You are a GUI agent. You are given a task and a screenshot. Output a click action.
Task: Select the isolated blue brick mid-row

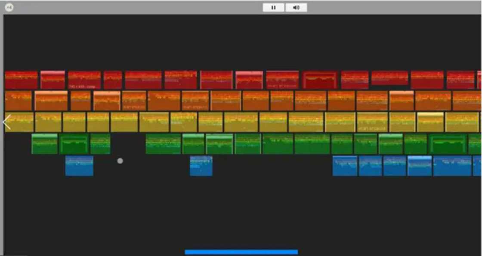point(201,166)
